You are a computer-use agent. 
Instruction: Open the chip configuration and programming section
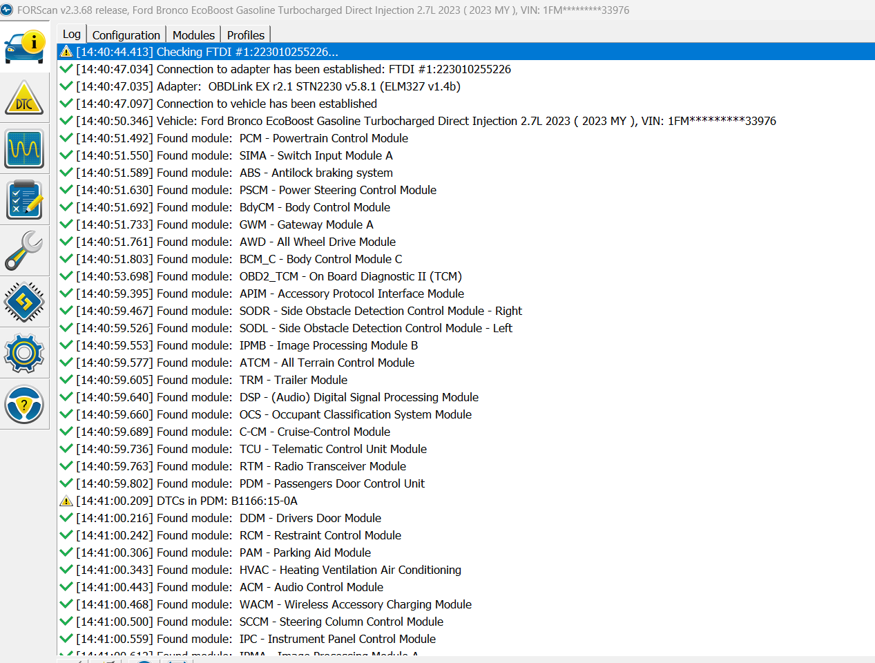coord(24,302)
